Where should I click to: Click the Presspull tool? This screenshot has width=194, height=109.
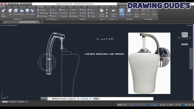42,10
